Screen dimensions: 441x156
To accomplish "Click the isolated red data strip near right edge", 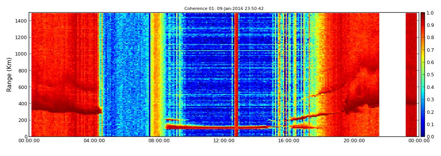I will click(x=411, y=74).
